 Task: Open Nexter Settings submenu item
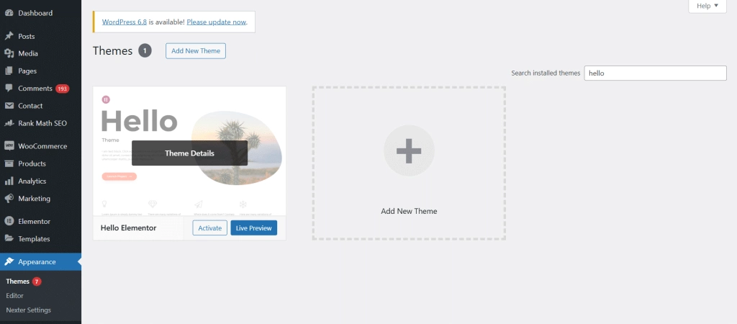(28, 310)
